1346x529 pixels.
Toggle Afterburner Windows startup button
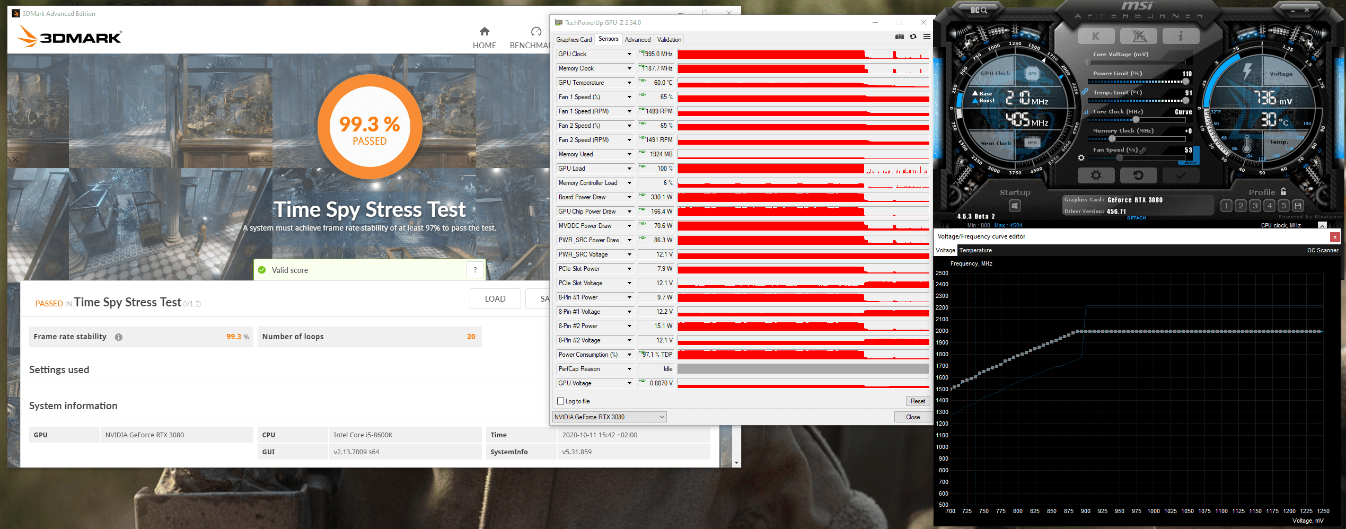click(1015, 206)
